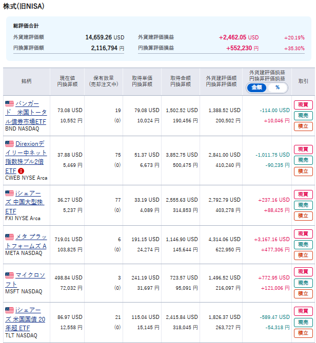316x343 pixels.
Task: Open the マイクロソフト stock link
Action: (x=25, y=280)
